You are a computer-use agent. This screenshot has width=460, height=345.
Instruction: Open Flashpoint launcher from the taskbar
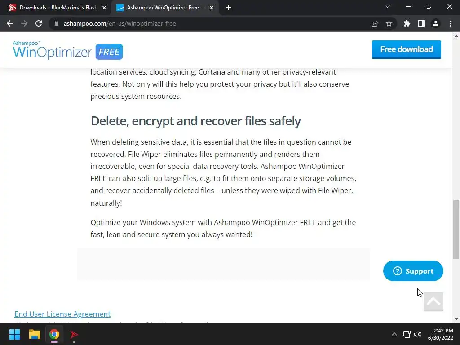point(74,334)
